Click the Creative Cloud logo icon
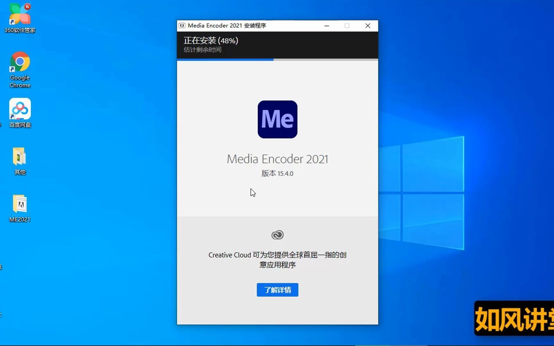 (x=277, y=235)
